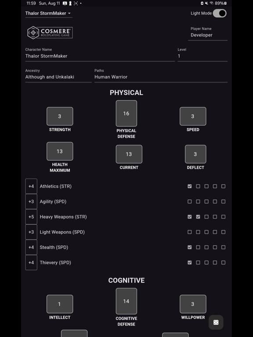The image size is (253, 337).
Task: Click the +4 Thievery modifier button
Action: [31, 262]
